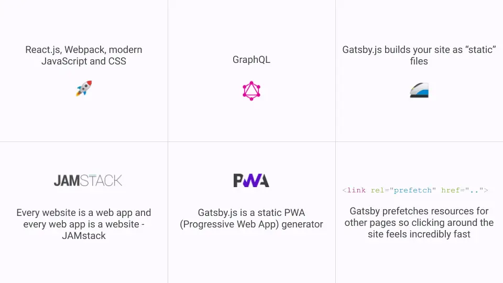Viewport: 503px width, 283px height.
Task: Click the GraphQL heading text
Action: click(251, 60)
